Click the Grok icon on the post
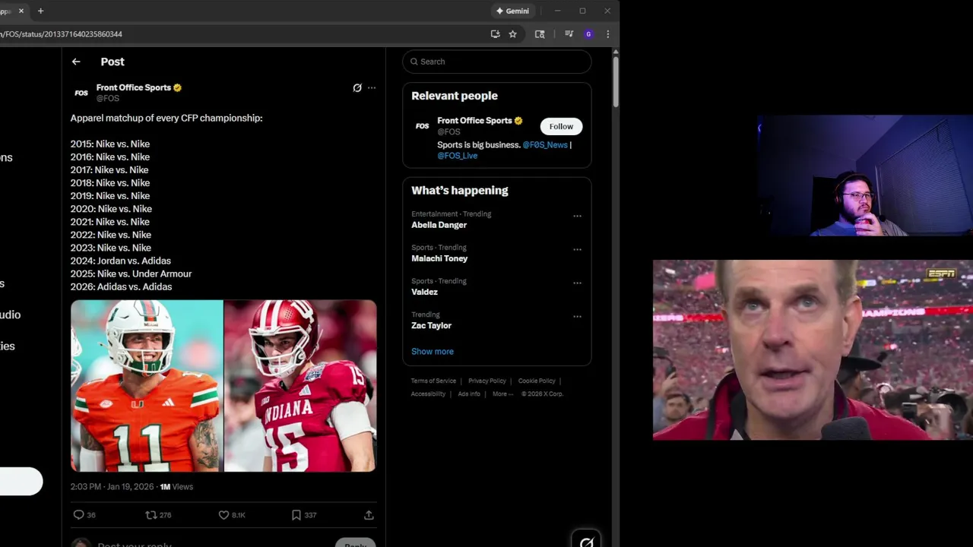The image size is (973, 547). [357, 88]
